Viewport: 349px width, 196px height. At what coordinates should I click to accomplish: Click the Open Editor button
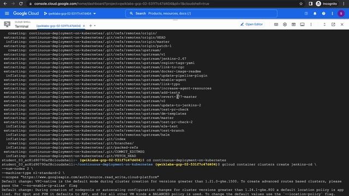(251, 24)
